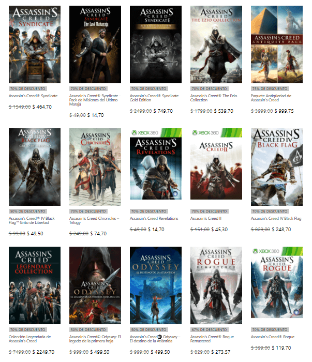Select Legendary Collection cover image
This screenshot has height=362, width=312.
35,285
